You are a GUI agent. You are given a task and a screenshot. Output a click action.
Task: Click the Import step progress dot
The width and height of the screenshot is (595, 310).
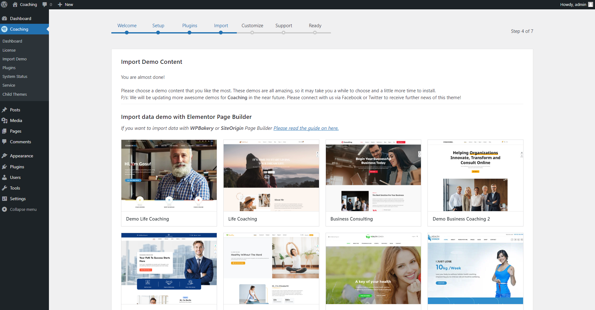click(x=221, y=32)
